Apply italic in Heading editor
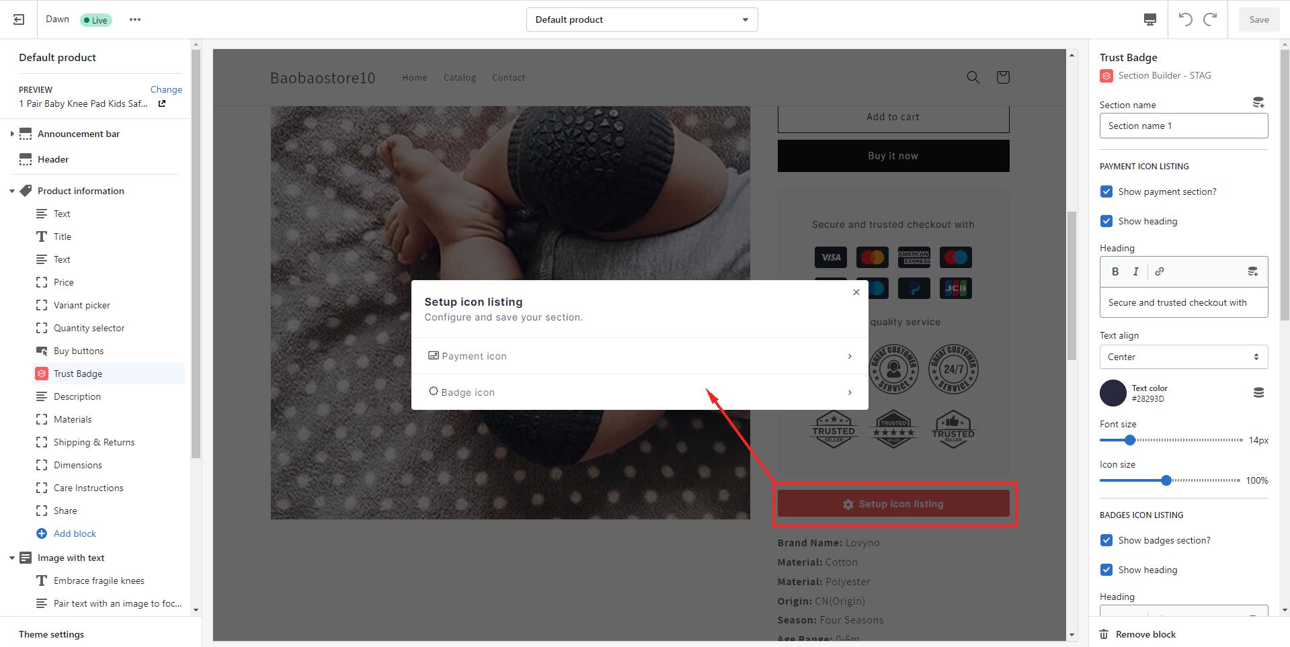1290x647 pixels. tap(1136, 271)
